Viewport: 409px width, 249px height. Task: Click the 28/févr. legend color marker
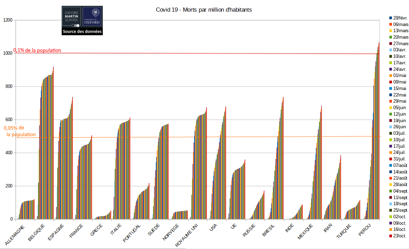pos(390,18)
